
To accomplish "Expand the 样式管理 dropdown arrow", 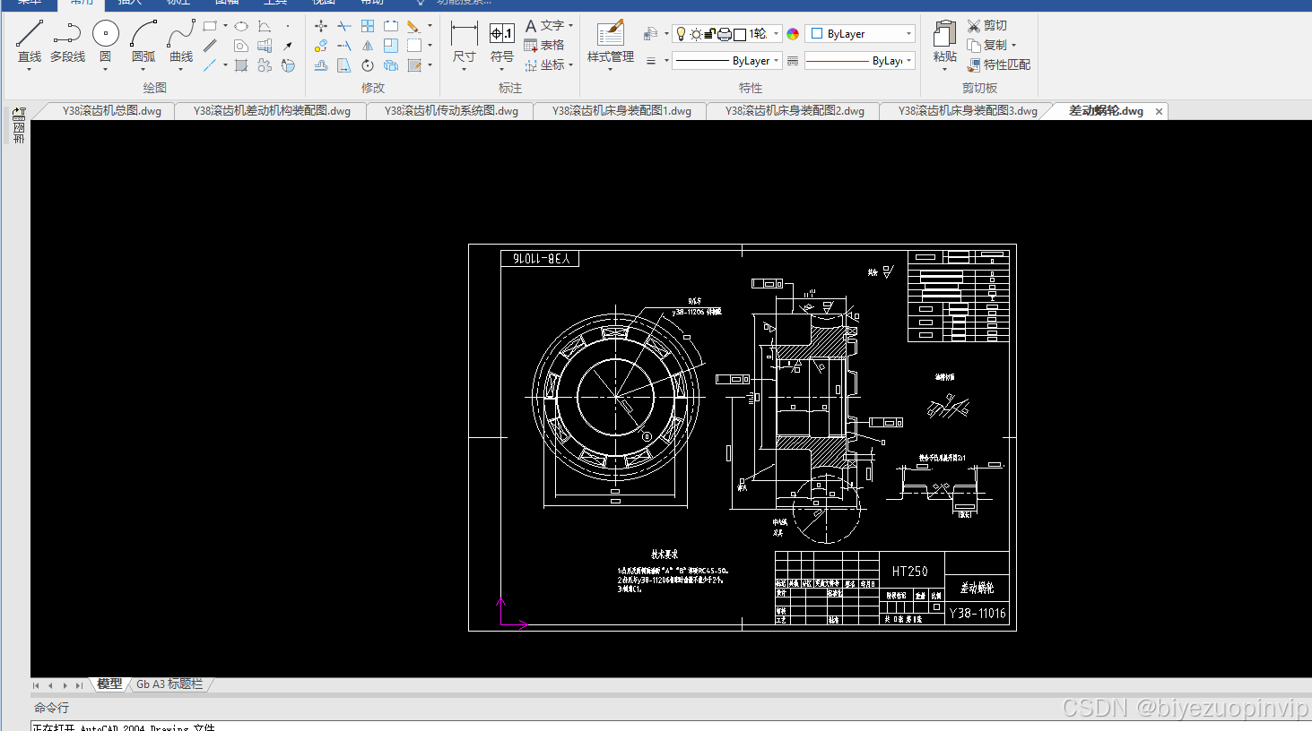I will click(611, 69).
